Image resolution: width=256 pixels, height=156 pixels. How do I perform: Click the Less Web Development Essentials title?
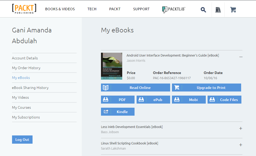pos(132,127)
